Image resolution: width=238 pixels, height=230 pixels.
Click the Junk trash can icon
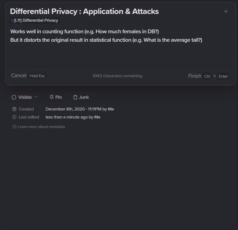[75, 97]
